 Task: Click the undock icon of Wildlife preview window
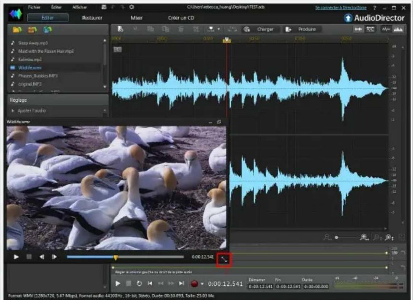(x=219, y=122)
